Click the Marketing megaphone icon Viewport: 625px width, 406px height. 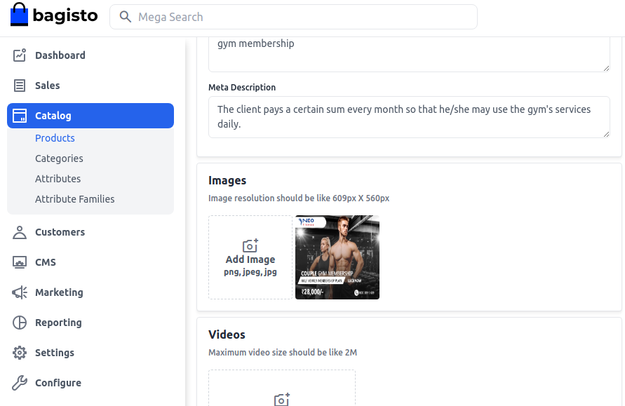pos(20,292)
